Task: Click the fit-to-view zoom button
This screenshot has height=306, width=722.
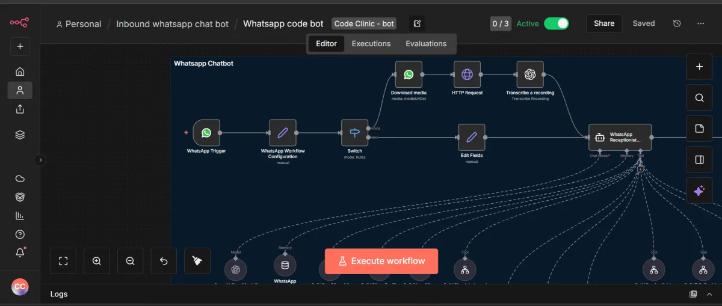Action: (x=63, y=261)
